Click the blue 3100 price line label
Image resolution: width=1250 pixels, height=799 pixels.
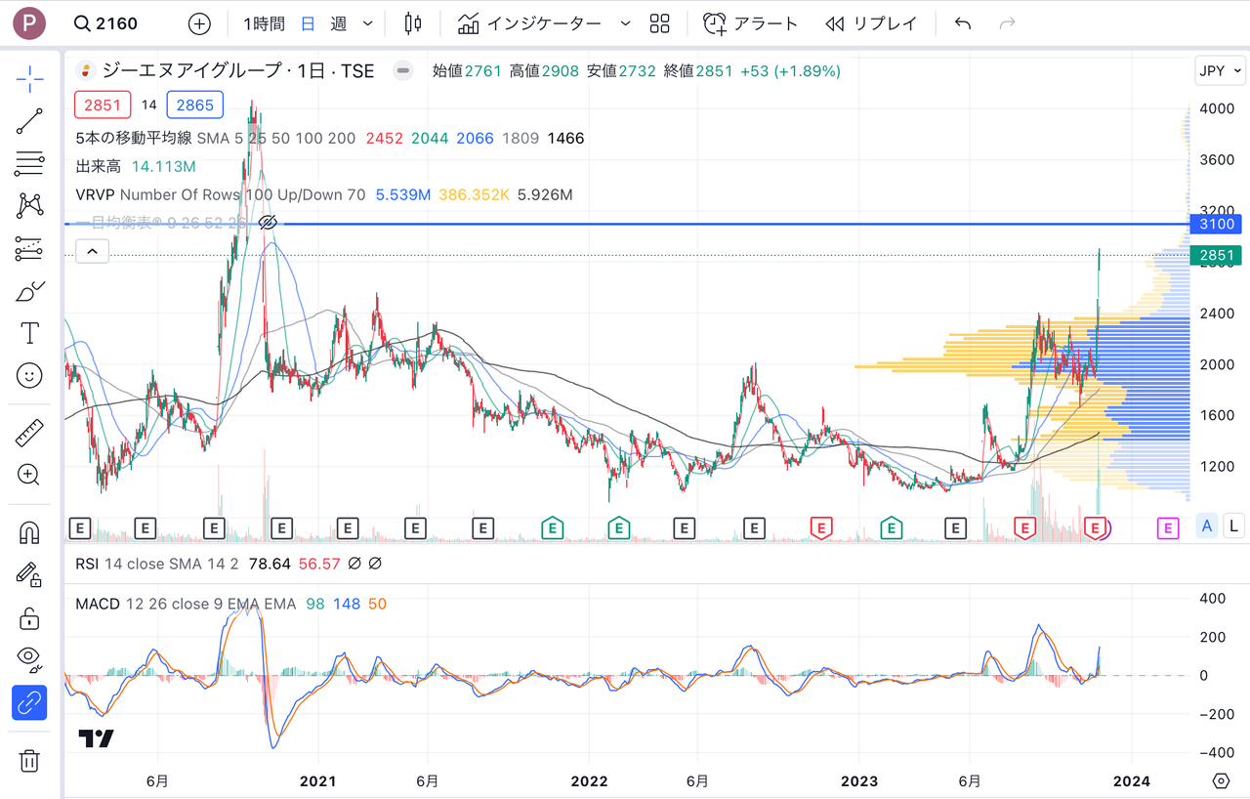(1217, 225)
